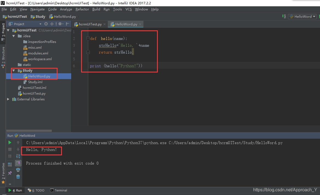Pin the Run tab with pushpin icon

point(10,173)
